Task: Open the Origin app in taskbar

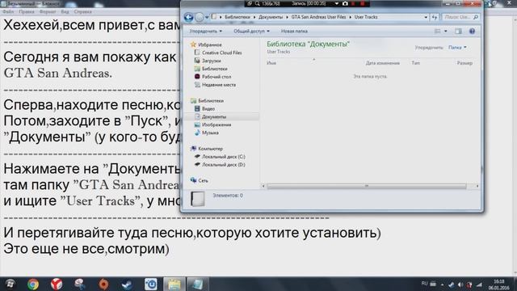Action: 103,284
